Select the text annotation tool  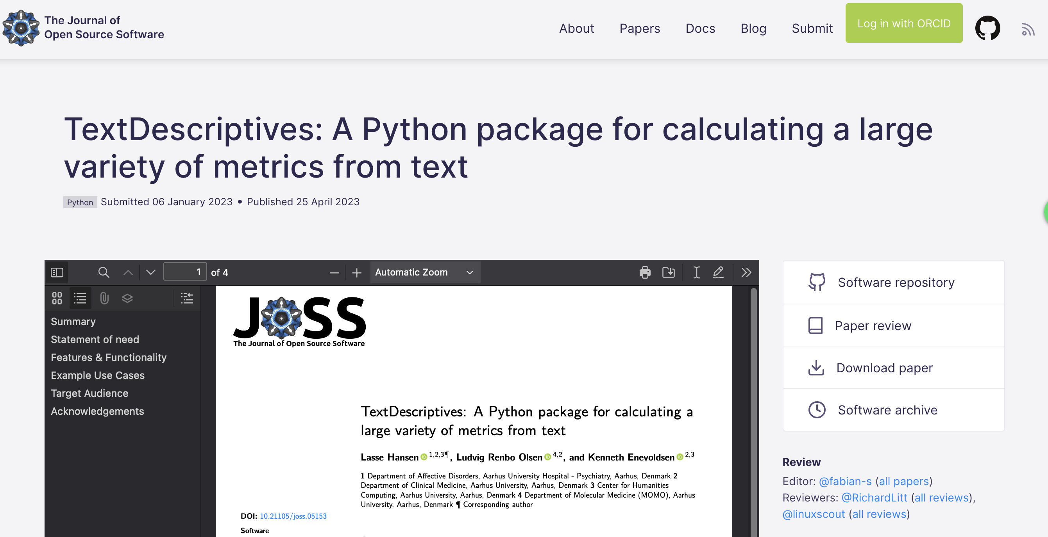pos(696,272)
